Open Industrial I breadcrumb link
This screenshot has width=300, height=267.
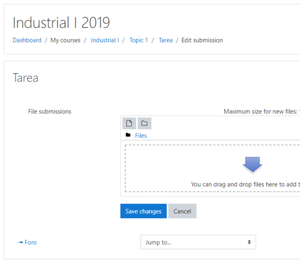click(x=105, y=40)
